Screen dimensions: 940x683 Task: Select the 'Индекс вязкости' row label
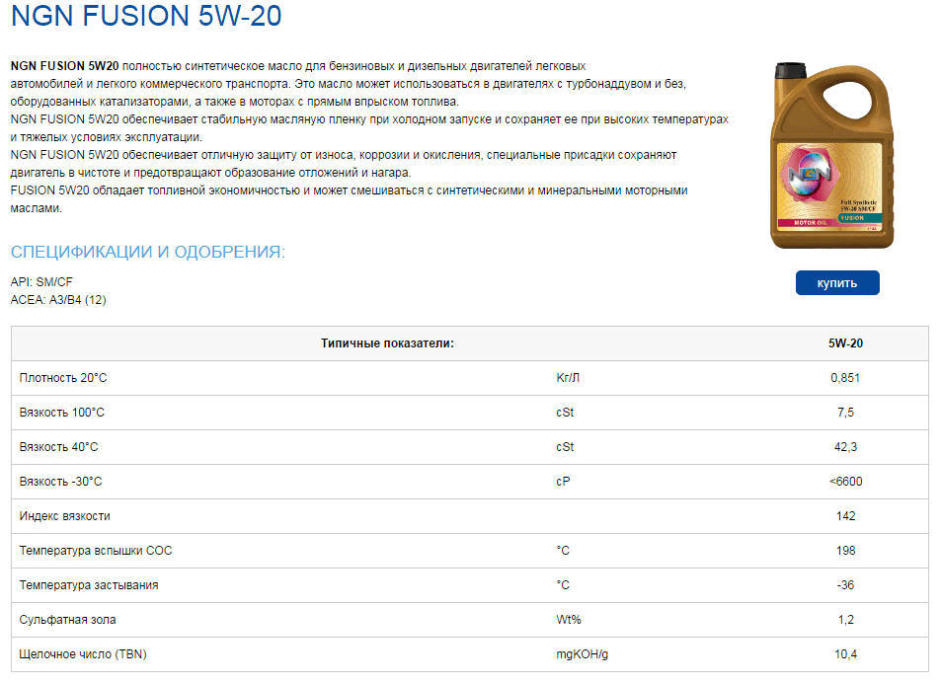pyautogui.click(x=65, y=516)
